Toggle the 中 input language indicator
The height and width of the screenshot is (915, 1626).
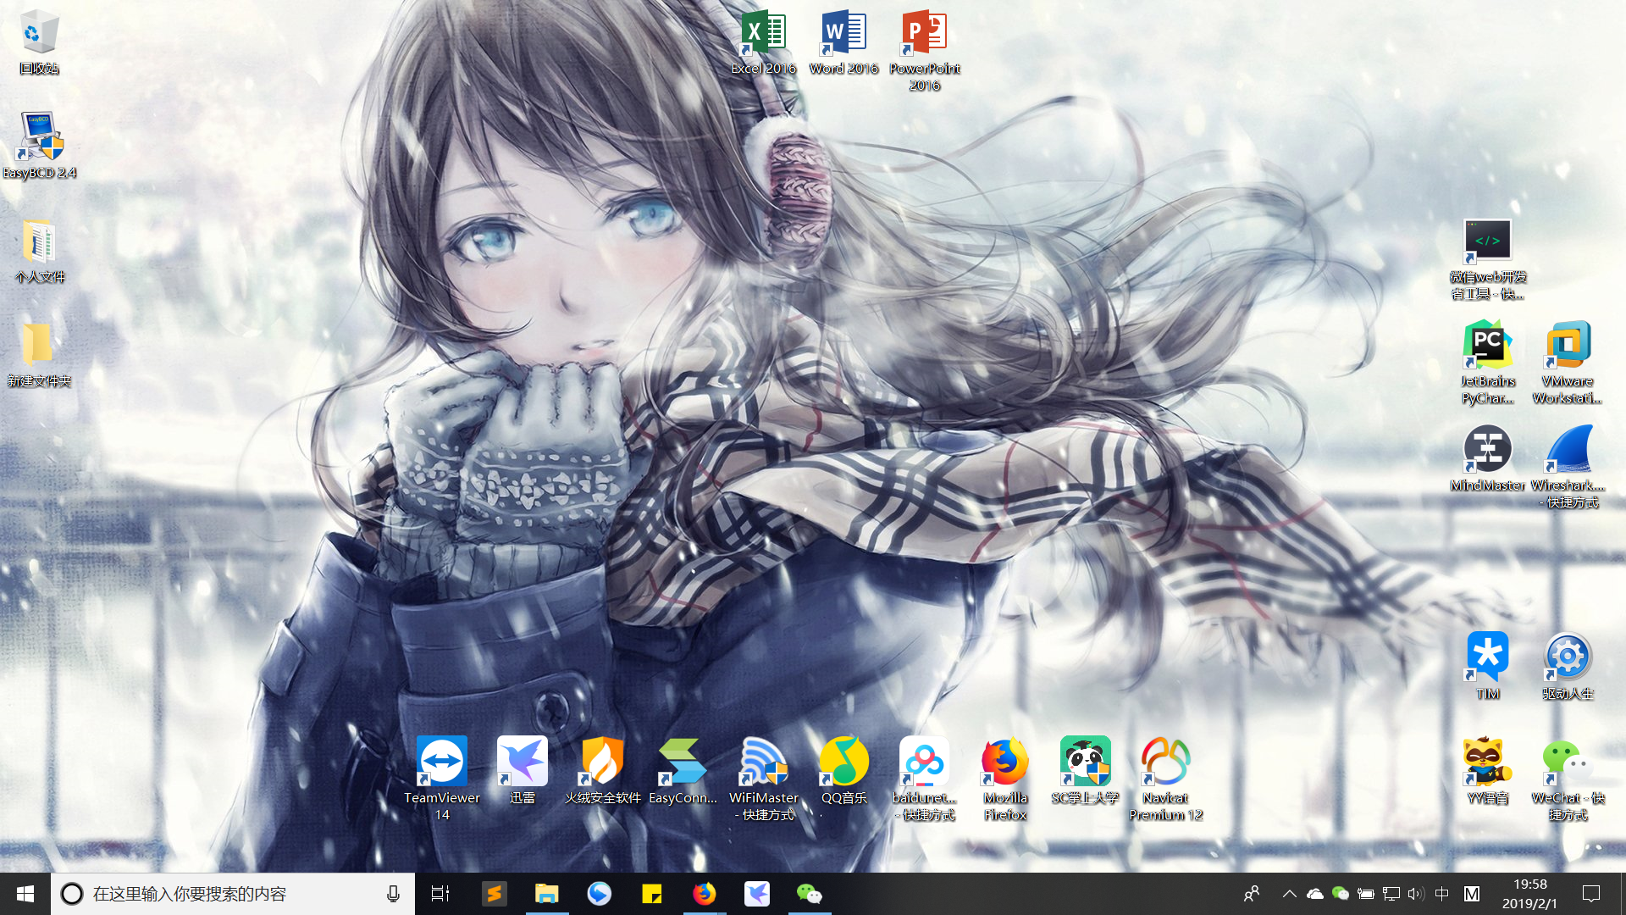(x=1442, y=894)
